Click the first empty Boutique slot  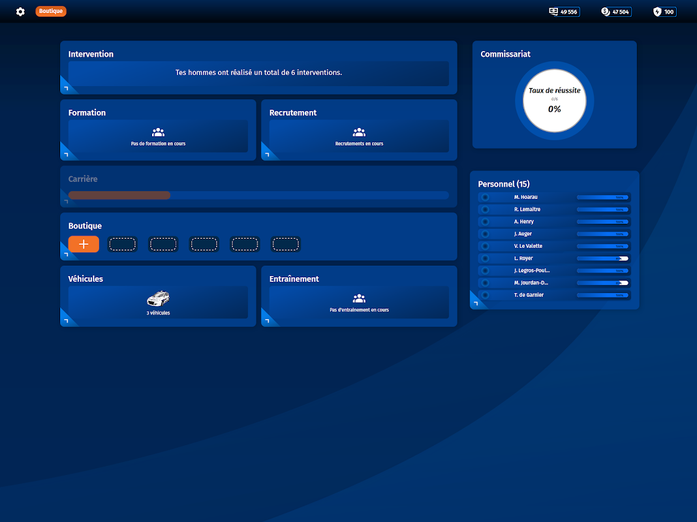tap(122, 244)
